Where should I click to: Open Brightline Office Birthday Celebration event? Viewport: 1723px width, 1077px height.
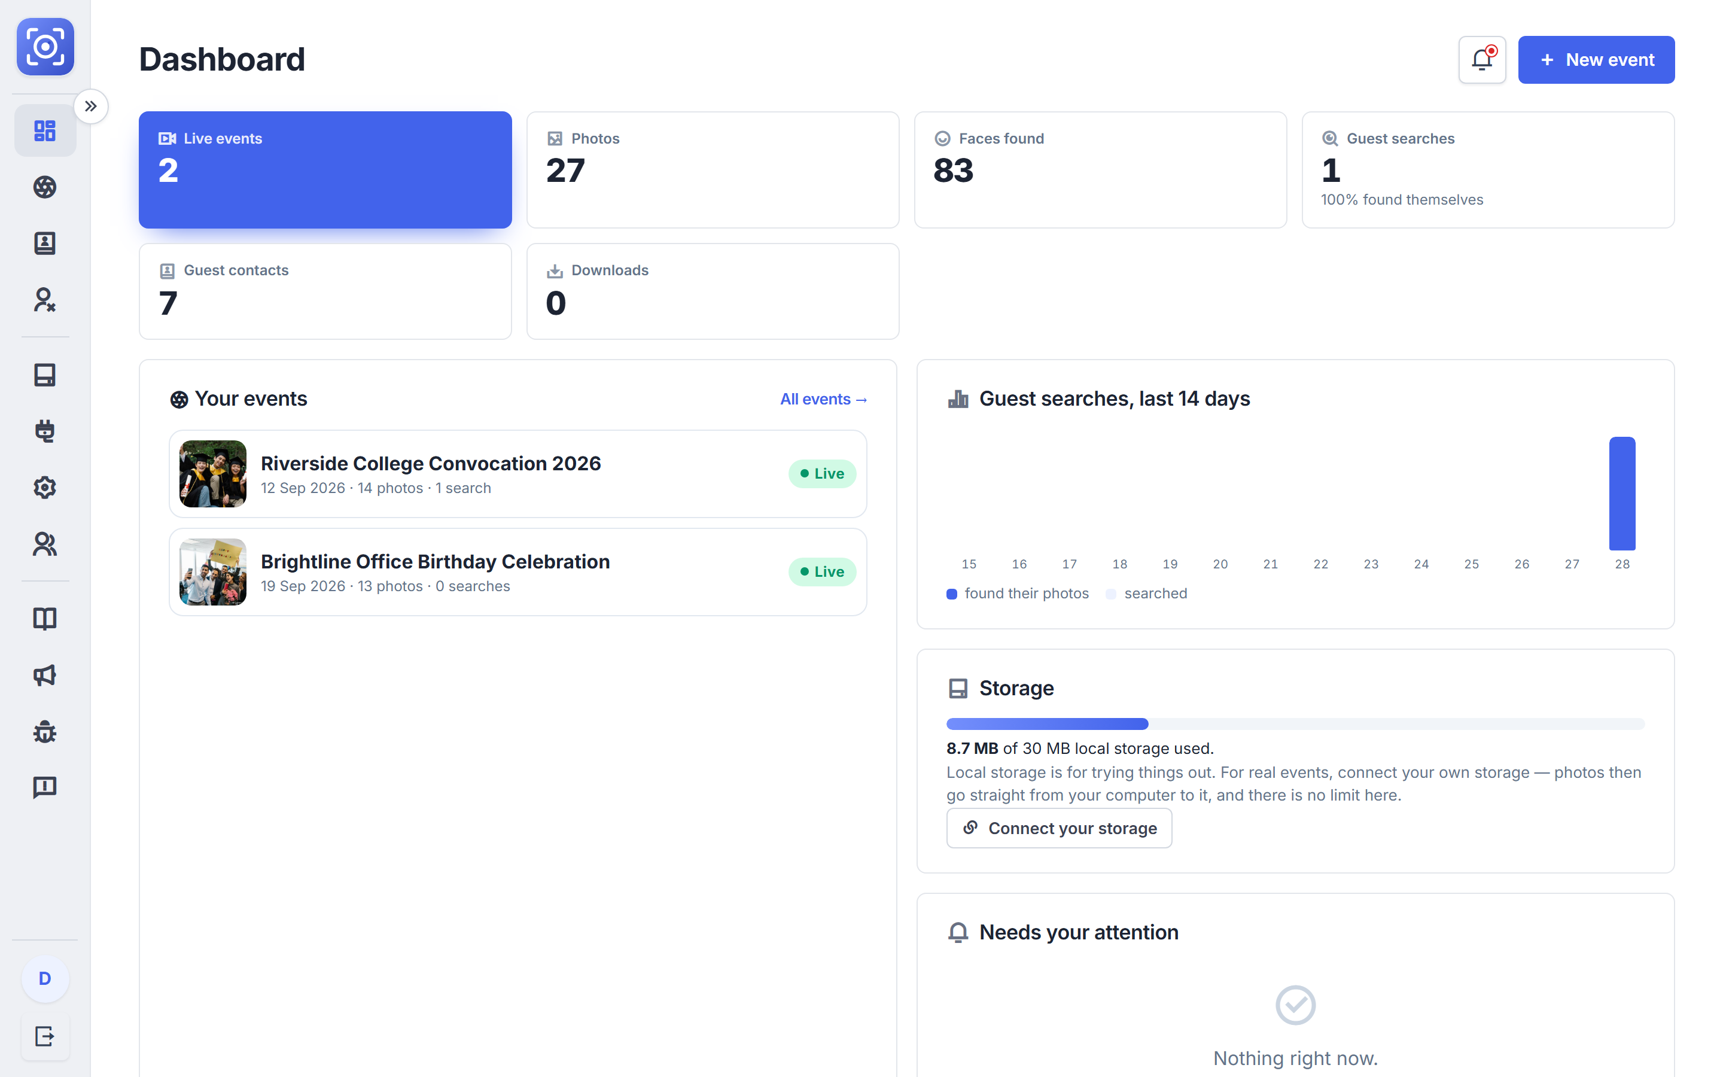[x=517, y=572]
